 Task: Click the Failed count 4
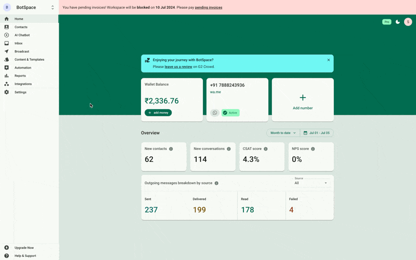click(x=291, y=210)
